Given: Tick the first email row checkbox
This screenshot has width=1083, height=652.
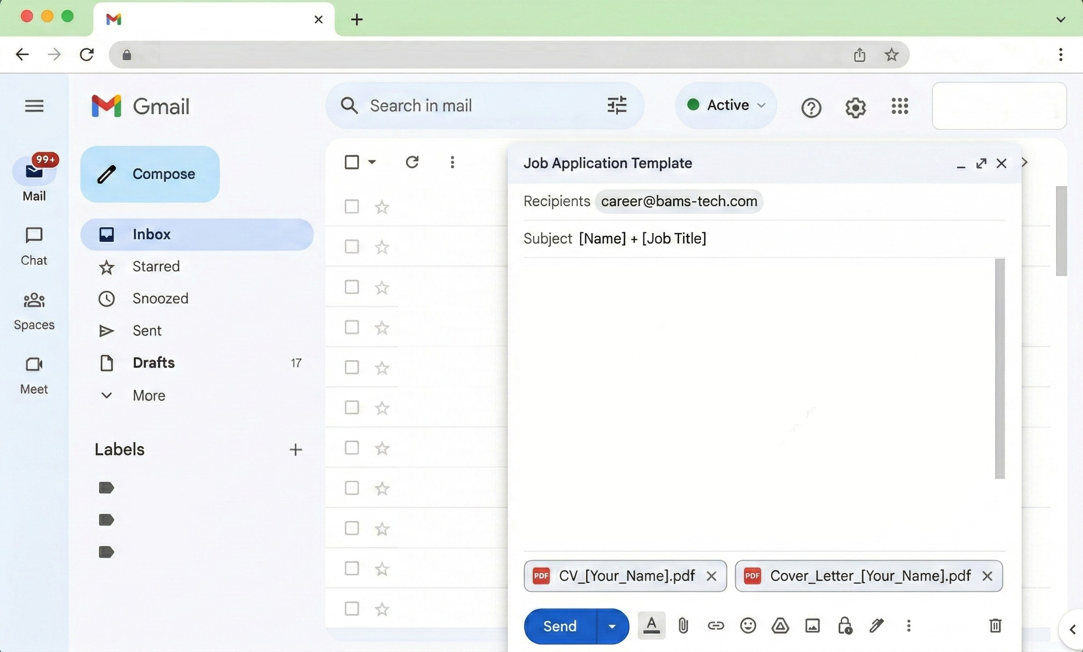Looking at the screenshot, I should click(x=351, y=207).
